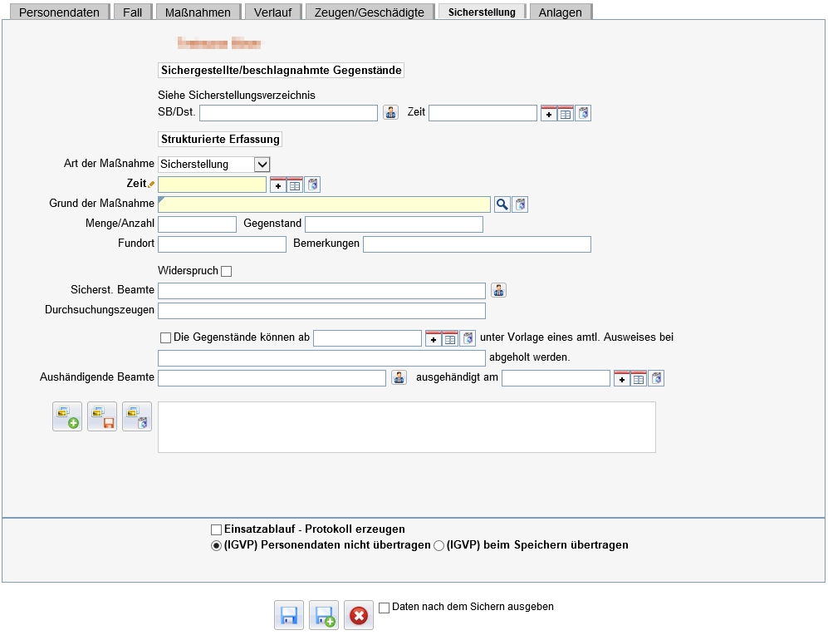Click into the Menge/Anzahl field
This screenshot has width=828, height=635.
pyautogui.click(x=197, y=224)
